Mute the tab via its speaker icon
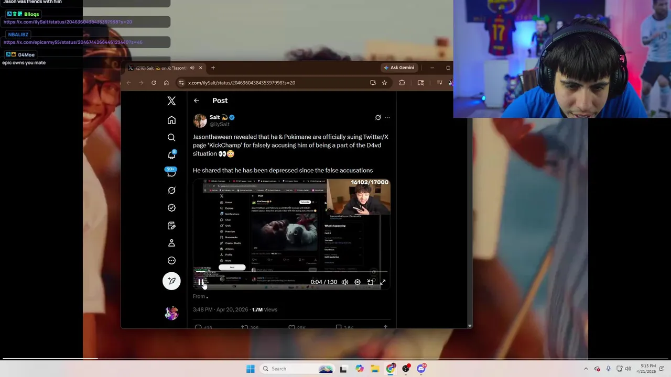Screen dimensions: 671x377 click(192, 68)
